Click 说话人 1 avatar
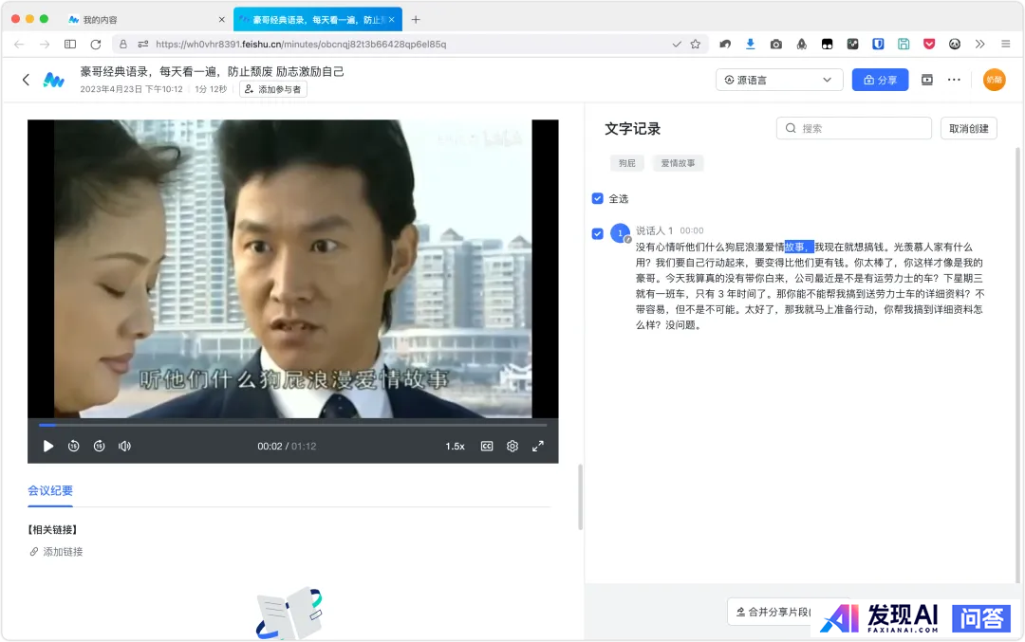 [x=620, y=233]
